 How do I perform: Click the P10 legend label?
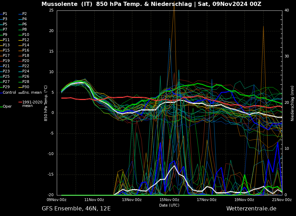[x=26, y=34]
